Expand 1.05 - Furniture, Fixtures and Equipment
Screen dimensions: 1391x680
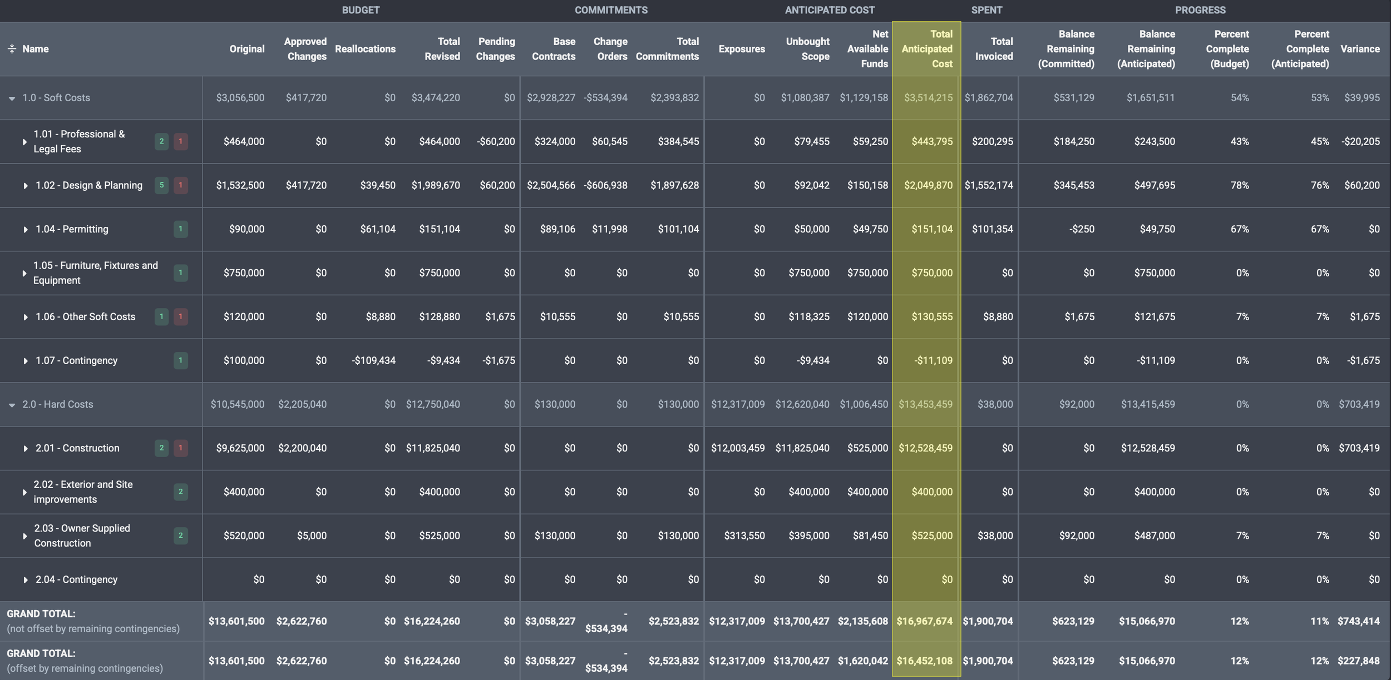pos(24,274)
